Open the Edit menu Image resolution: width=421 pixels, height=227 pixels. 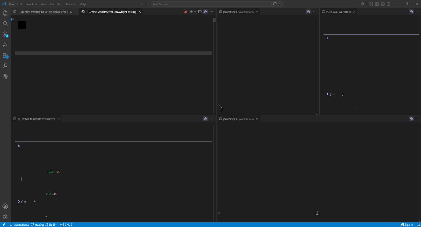20,4
